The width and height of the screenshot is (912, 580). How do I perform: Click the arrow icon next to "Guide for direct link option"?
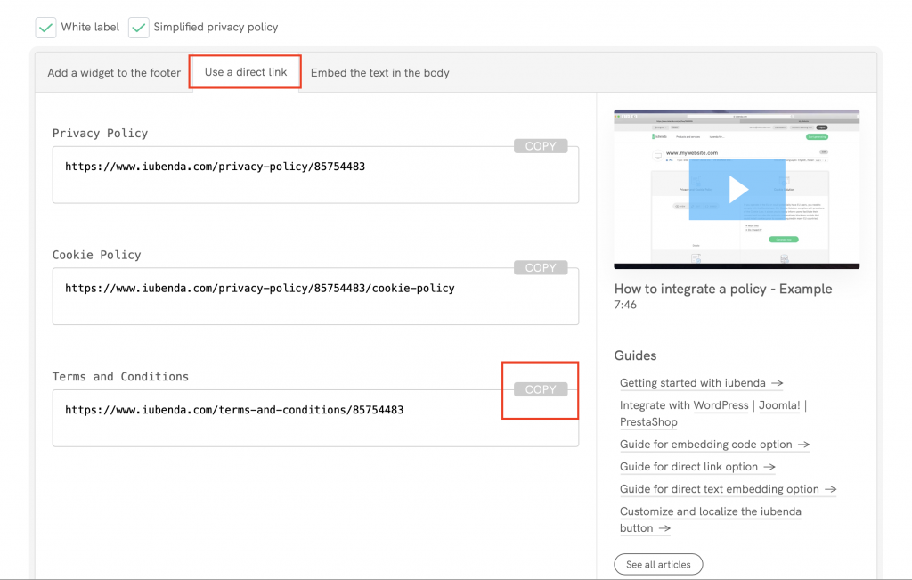tap(770, 467)
